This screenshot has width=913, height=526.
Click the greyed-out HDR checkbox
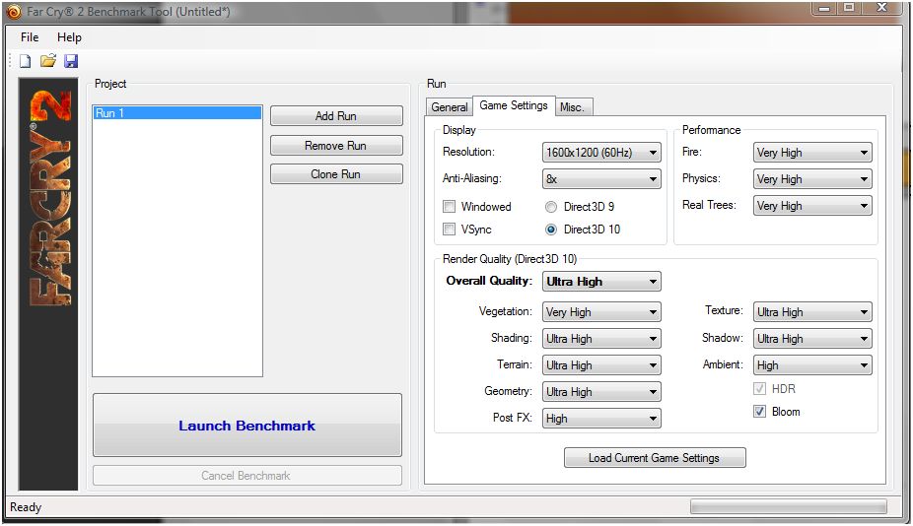[x=759, y=389]
